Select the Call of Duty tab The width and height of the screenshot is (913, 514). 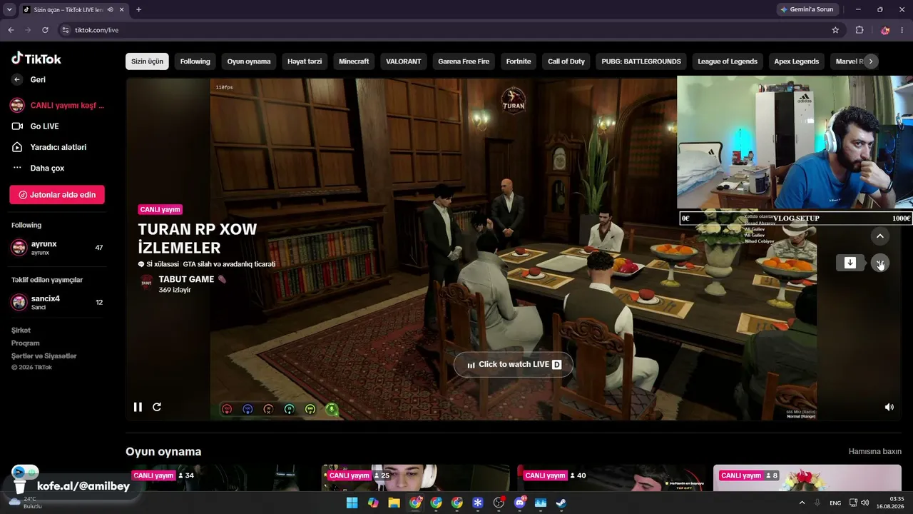pos(566,61)
